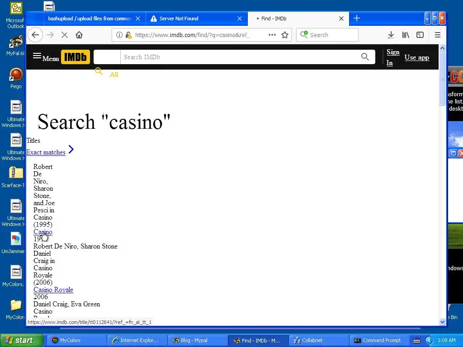
Task: Open the Windows start button
Action: 22,340
